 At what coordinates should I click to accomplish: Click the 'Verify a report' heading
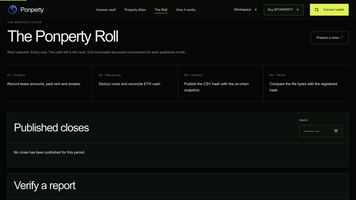click(x=45, y=185)
